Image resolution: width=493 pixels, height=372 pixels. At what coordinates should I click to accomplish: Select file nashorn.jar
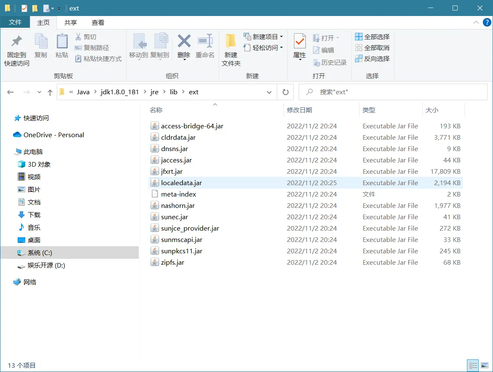(178, 205)
